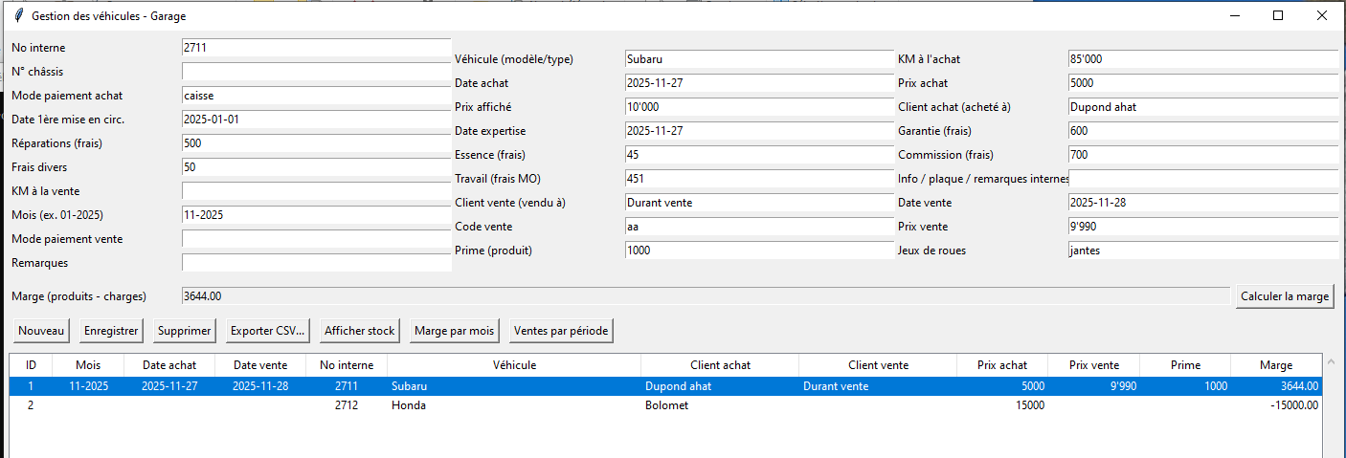Click the Marge column header

coord(1275,365)
